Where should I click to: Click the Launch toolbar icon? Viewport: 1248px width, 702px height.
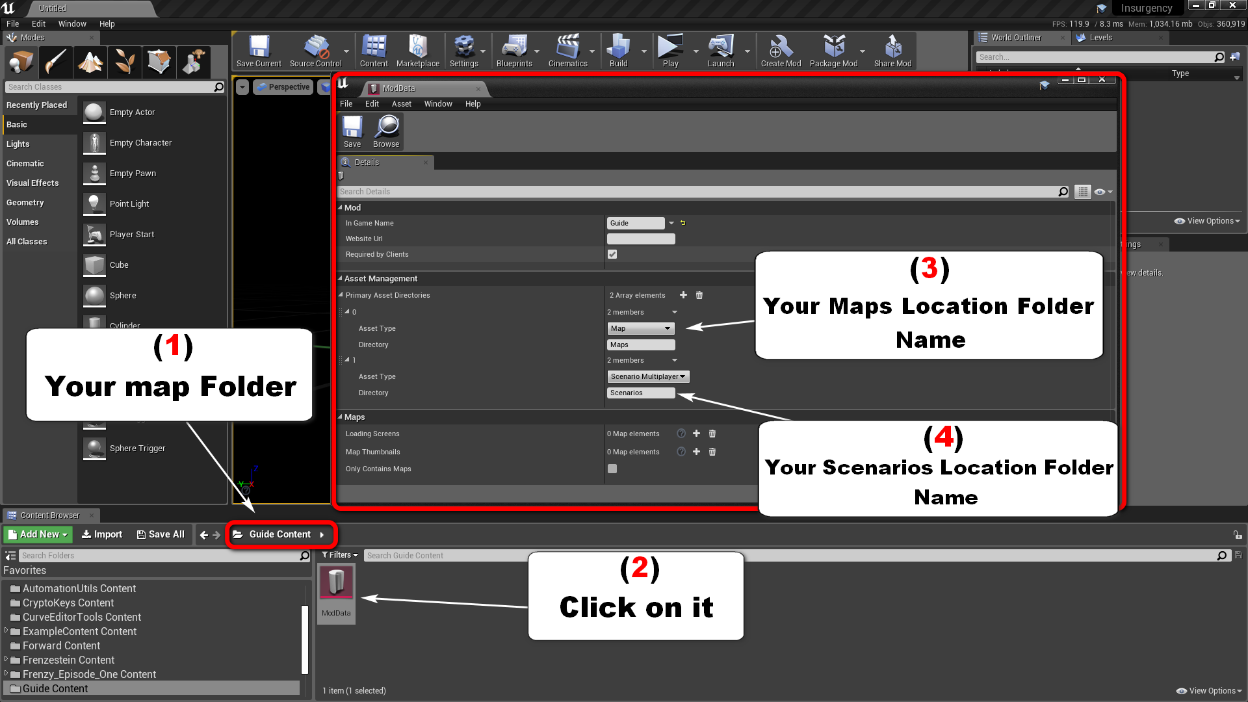pyautogui.click(x=721, y=51)
